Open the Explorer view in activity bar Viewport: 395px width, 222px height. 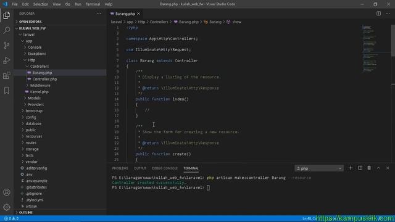pos(7,15)
